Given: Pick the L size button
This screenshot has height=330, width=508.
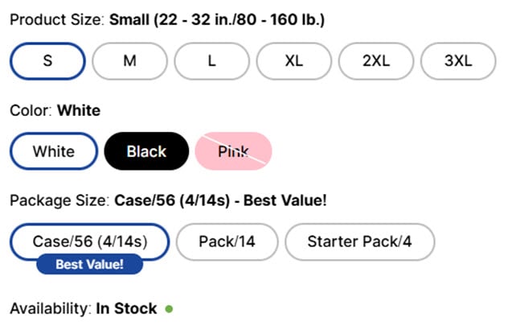Looking at the screenshot, I should (211, 61).
